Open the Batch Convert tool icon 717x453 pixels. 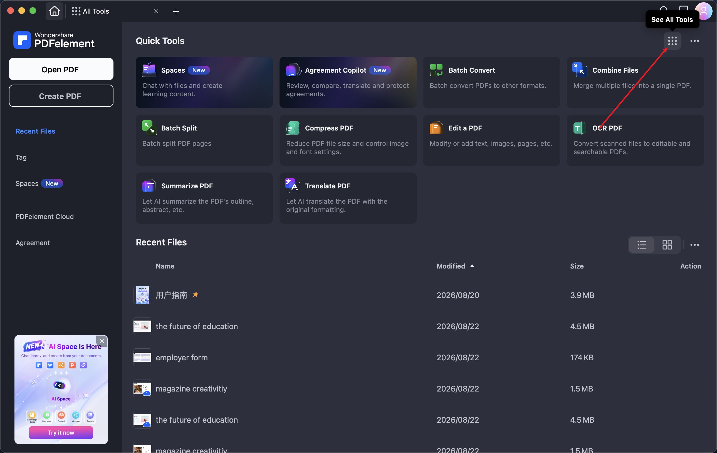pos(436,70)
